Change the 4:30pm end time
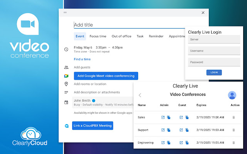247x154 pixels. (117, 47)
